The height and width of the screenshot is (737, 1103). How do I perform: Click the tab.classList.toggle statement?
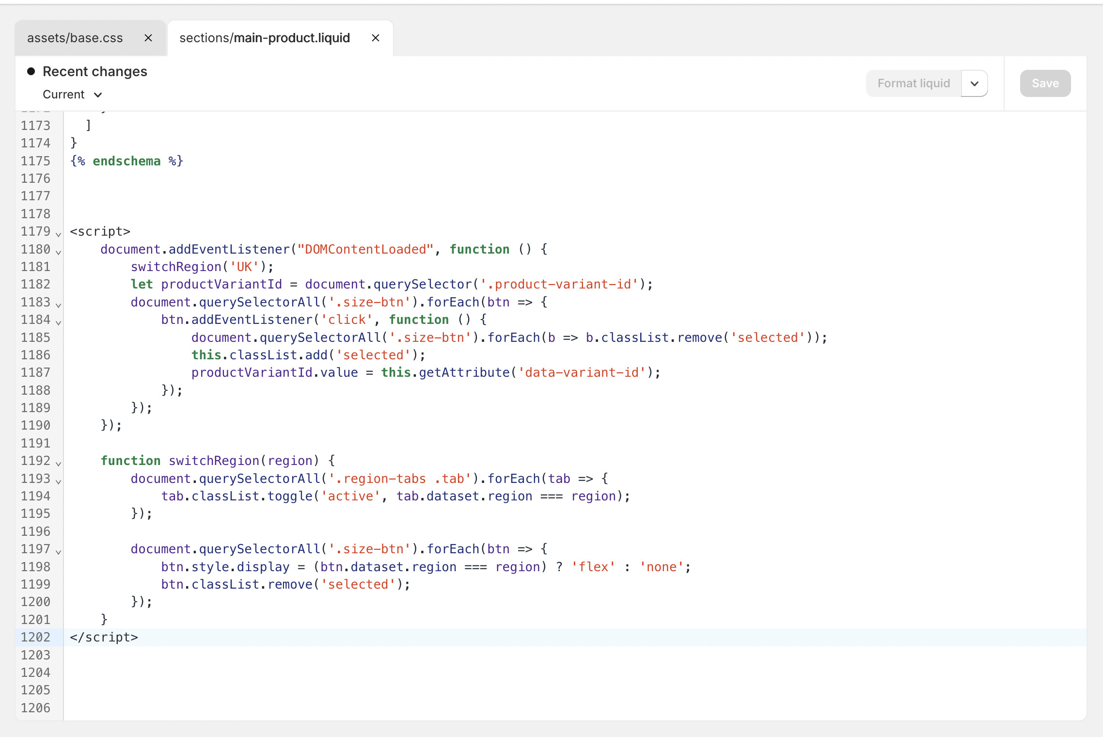click(395, 496)
